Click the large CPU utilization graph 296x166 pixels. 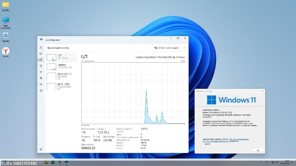133,93
